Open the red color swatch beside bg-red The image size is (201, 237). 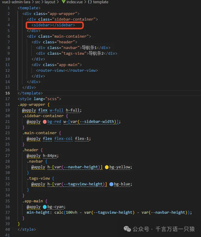tap(45, 122)
